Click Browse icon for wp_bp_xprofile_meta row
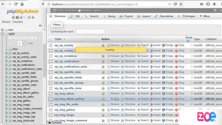The height and width of the screenshot is (125, 222). click(x=109, y=88)
